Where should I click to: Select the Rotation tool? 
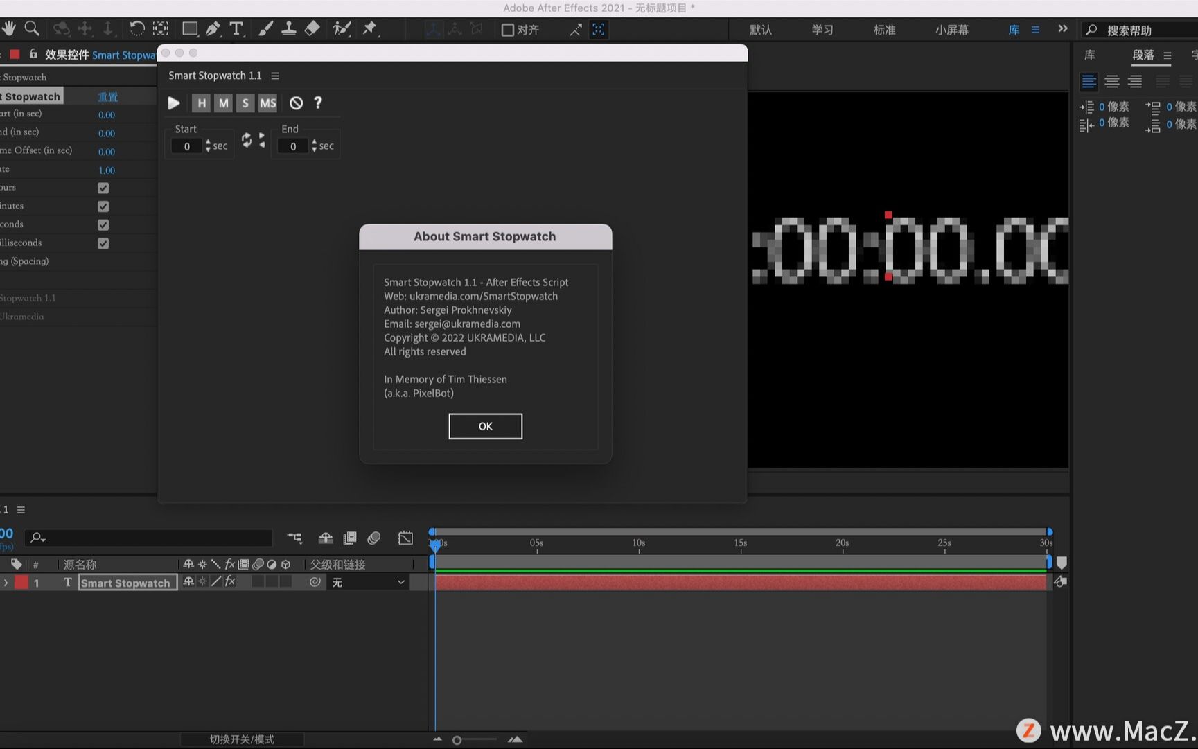click(136, 28)
